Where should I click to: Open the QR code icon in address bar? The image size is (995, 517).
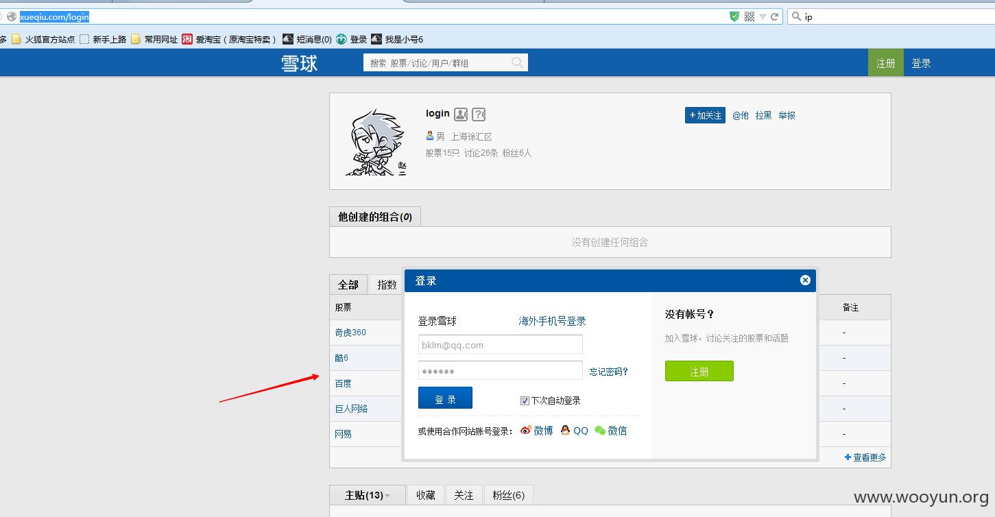[750, 16]
